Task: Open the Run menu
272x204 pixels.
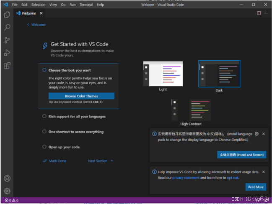Action: (73, 5)
